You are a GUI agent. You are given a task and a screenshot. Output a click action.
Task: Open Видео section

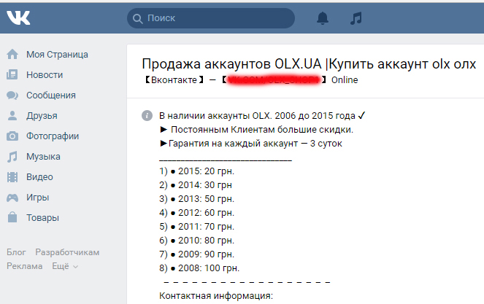coord(39,177)
